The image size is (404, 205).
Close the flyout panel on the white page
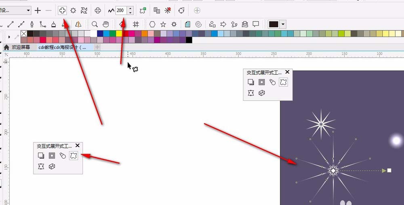(x=77, y=146)
